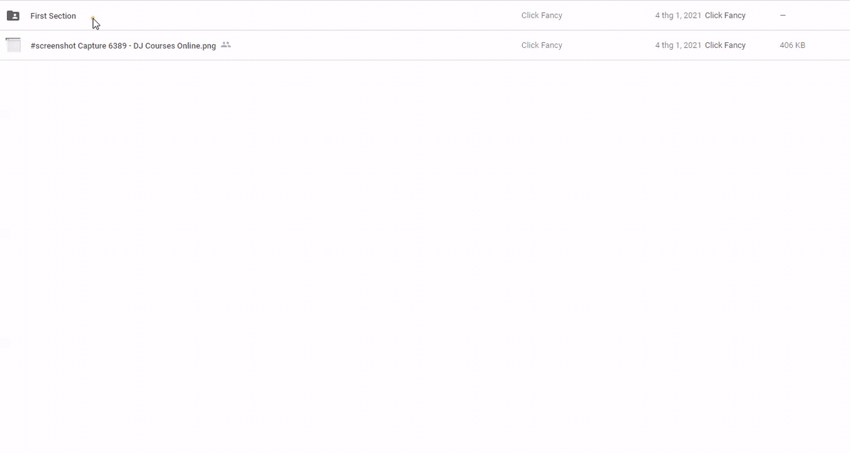The width and height of the screenshot is (850, 453).
Task: Click blank space between shared icon and PNG owner
Action: (x=377, y=45)
